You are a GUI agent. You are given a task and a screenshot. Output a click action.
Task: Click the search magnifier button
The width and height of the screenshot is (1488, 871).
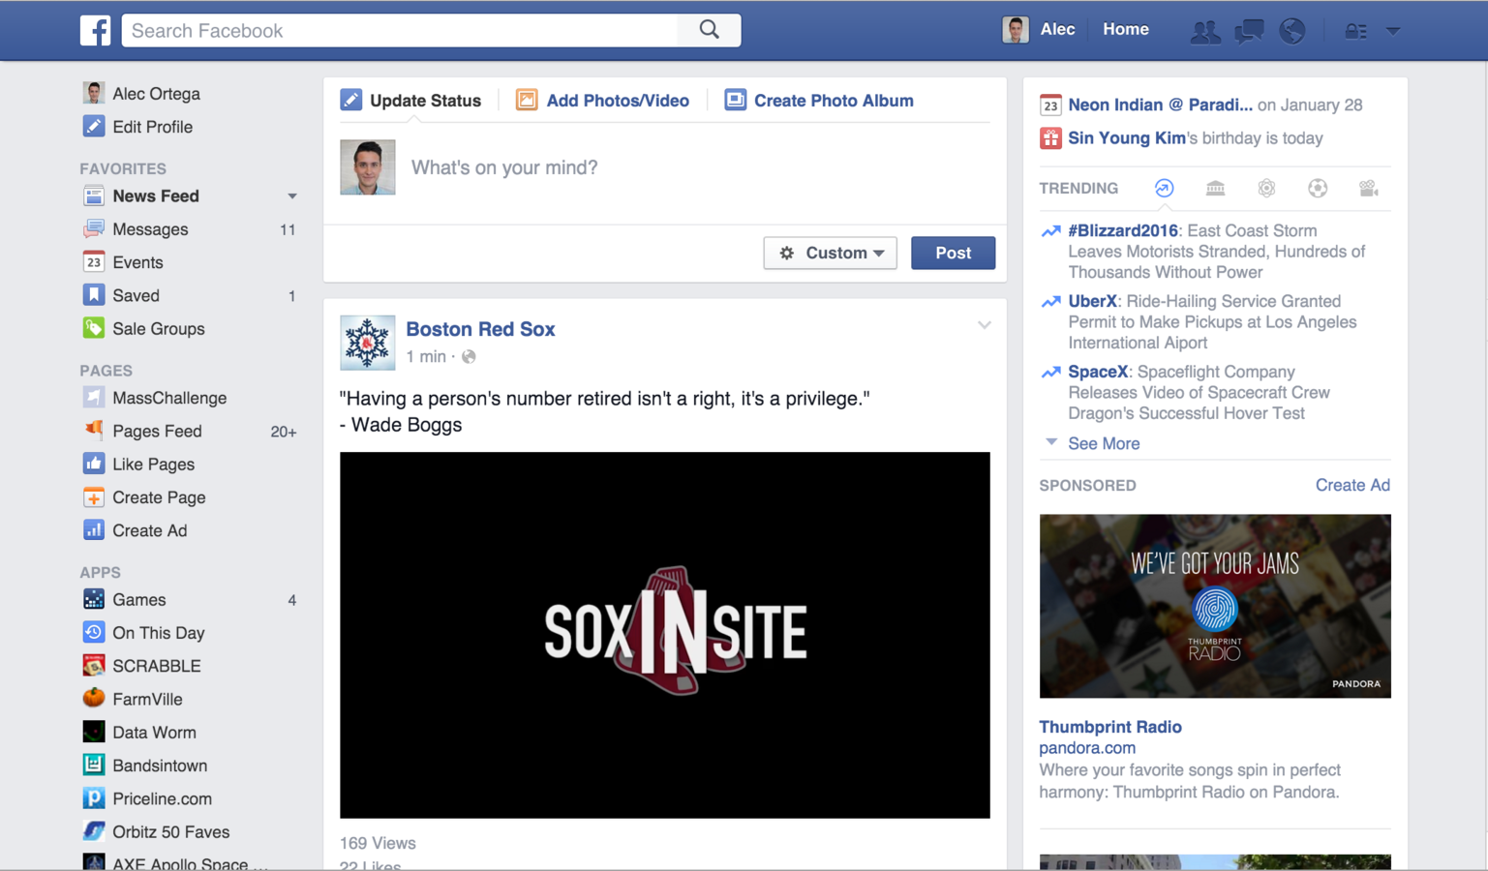click(x=710, y=30)
